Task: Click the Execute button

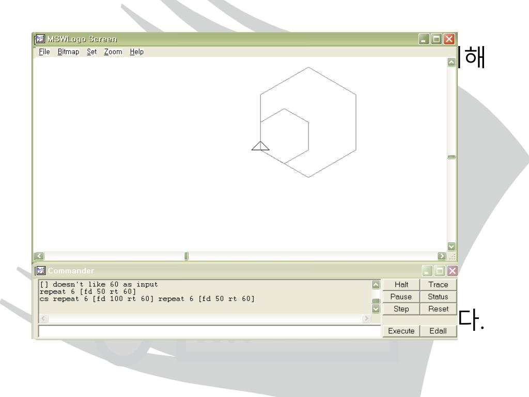Action: coord(401,331)
